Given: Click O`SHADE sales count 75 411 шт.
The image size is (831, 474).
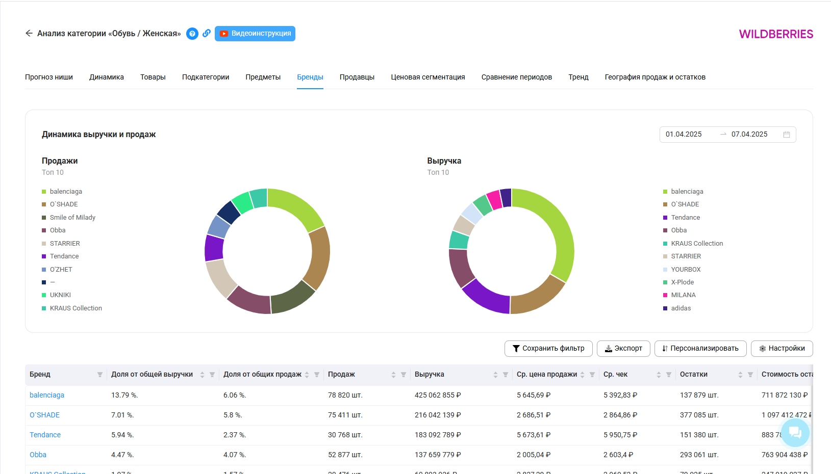Looking at the screenshot, I should (x=345, y=415).
